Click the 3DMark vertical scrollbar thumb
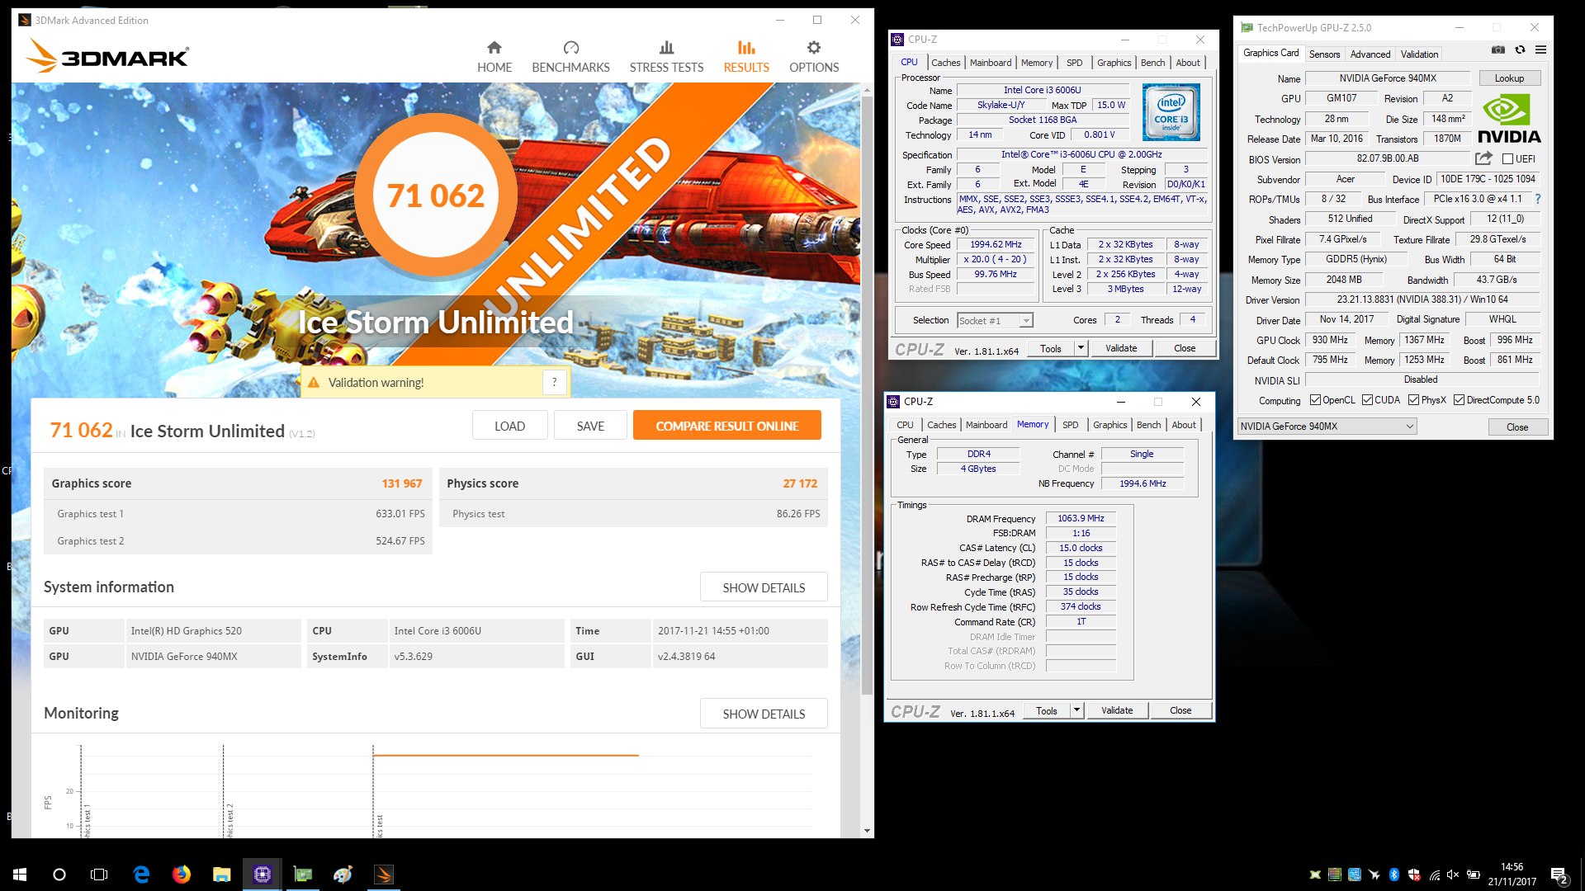 pos(867,396)
